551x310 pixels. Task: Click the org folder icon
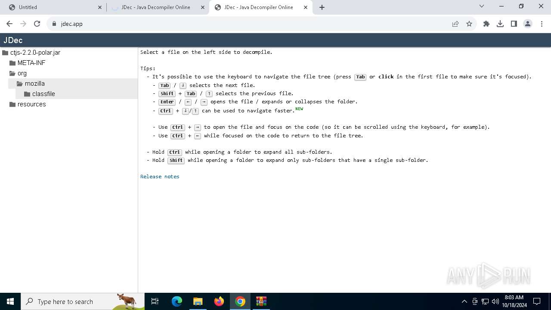12,73
